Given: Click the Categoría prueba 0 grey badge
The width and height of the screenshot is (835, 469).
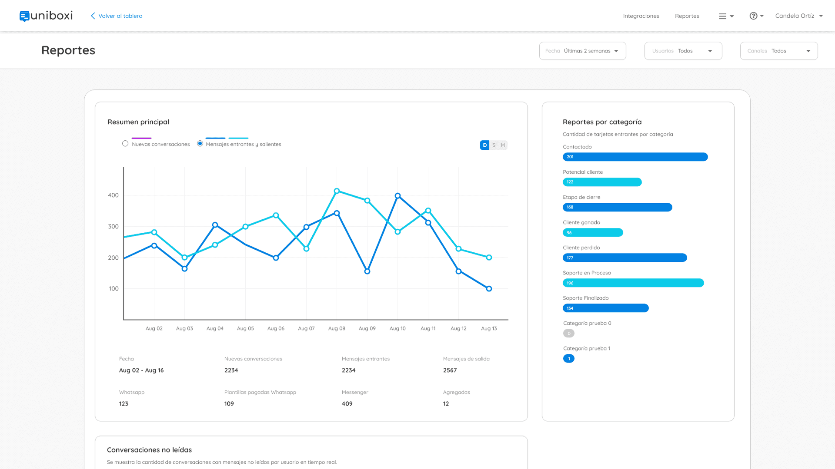Looking at the screenshot, I should [x=568, y=334].
